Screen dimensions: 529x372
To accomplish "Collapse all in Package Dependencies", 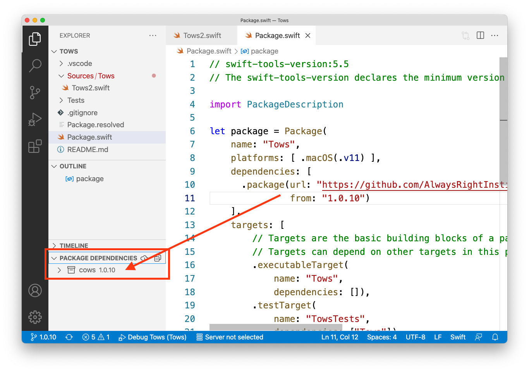I will [158, 258].
